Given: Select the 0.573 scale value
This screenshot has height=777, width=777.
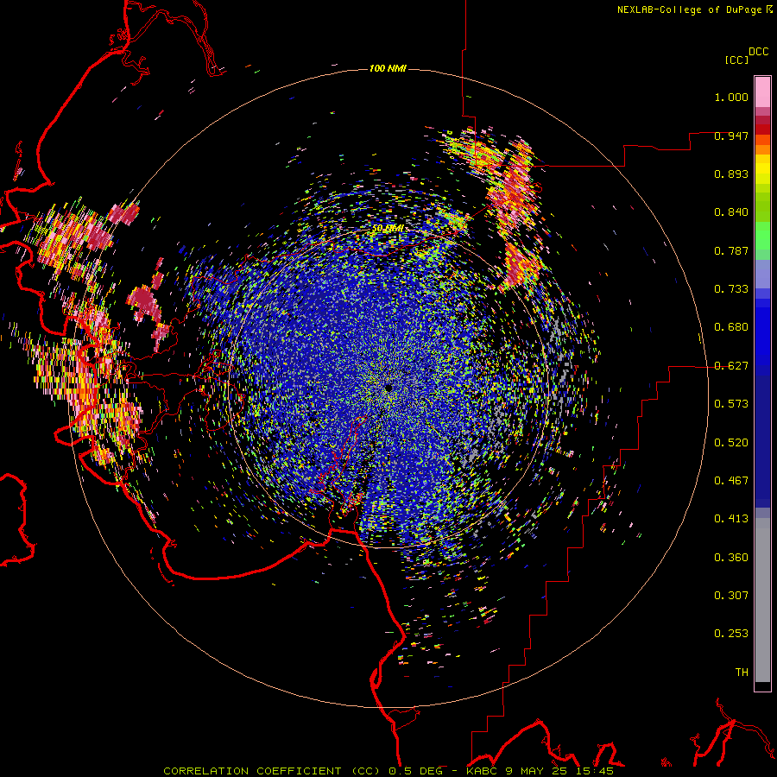Looking at the screenshot, I should pyautogui.click(x=731, y=404).
